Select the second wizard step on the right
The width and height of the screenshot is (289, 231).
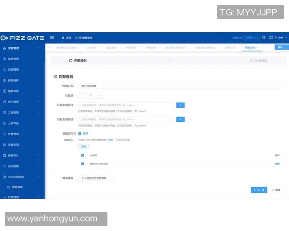click(x=259, y=61)
